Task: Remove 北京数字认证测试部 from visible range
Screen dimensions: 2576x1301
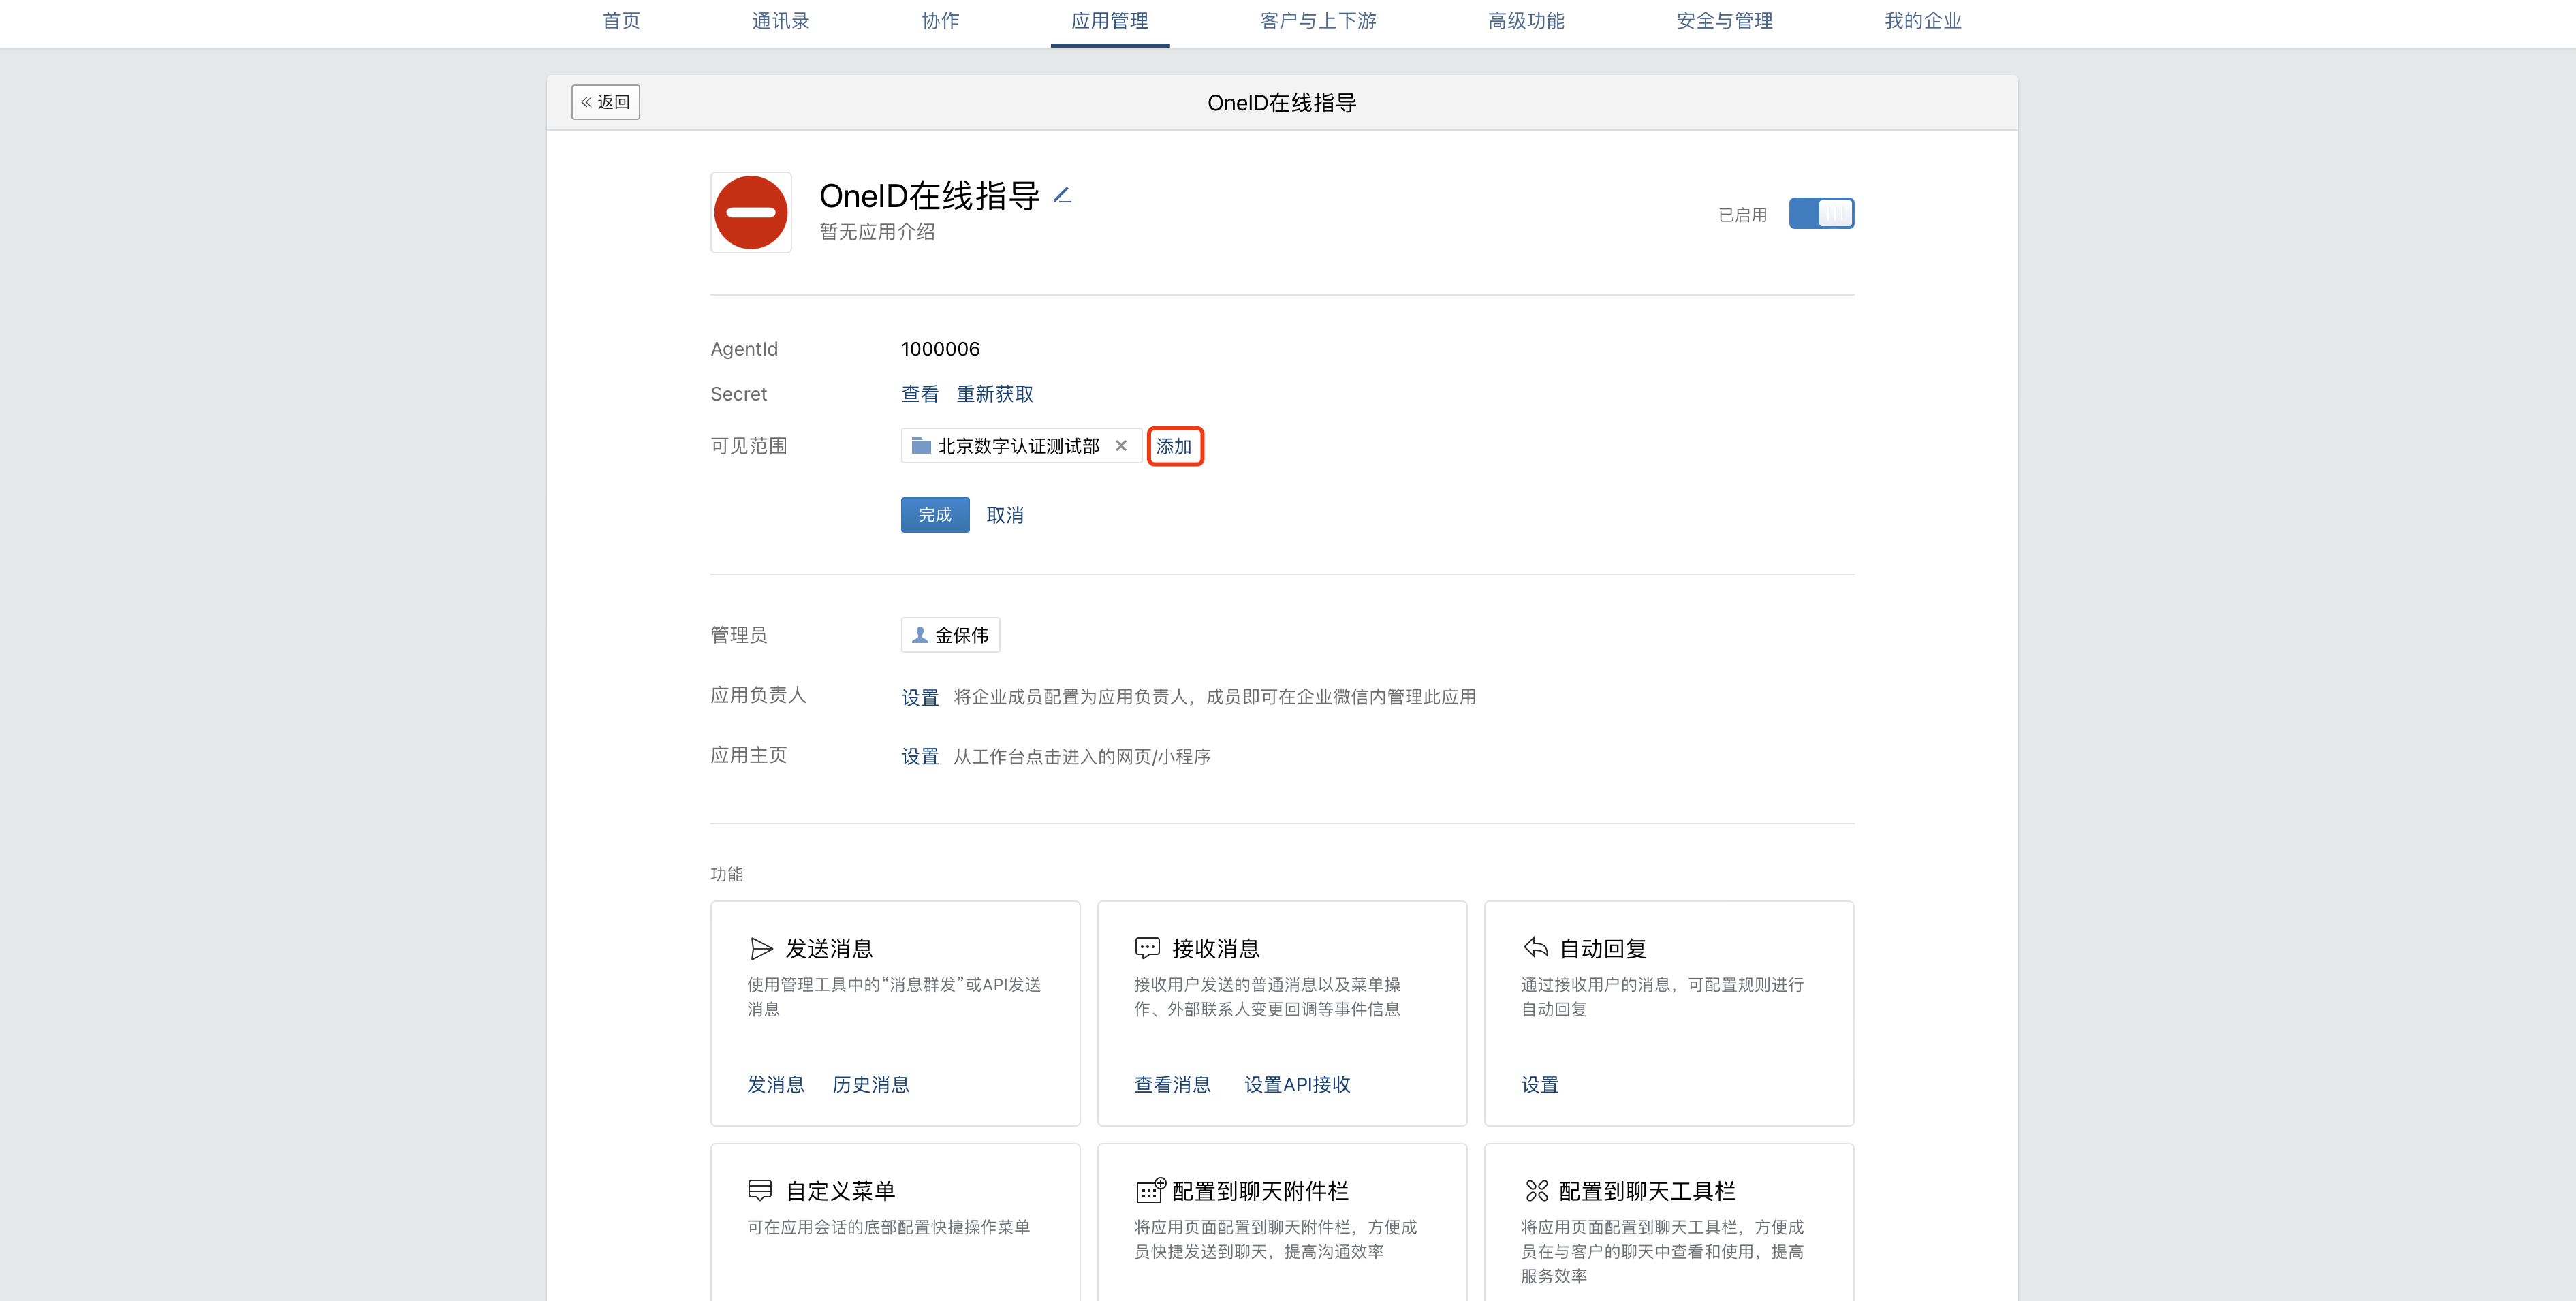Action: coord(1121,446)
